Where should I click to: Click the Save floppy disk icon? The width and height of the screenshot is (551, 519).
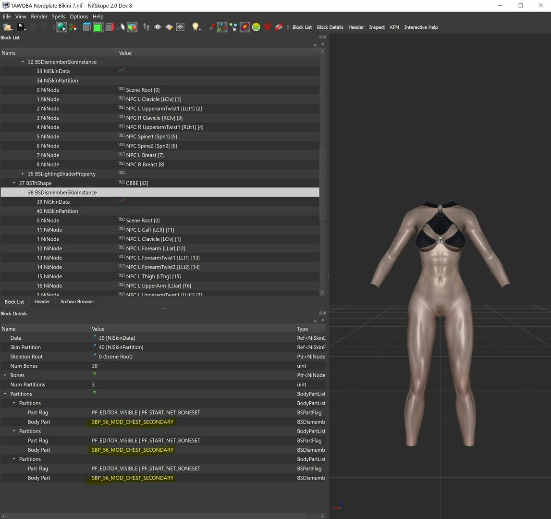(x=21, y=27)
